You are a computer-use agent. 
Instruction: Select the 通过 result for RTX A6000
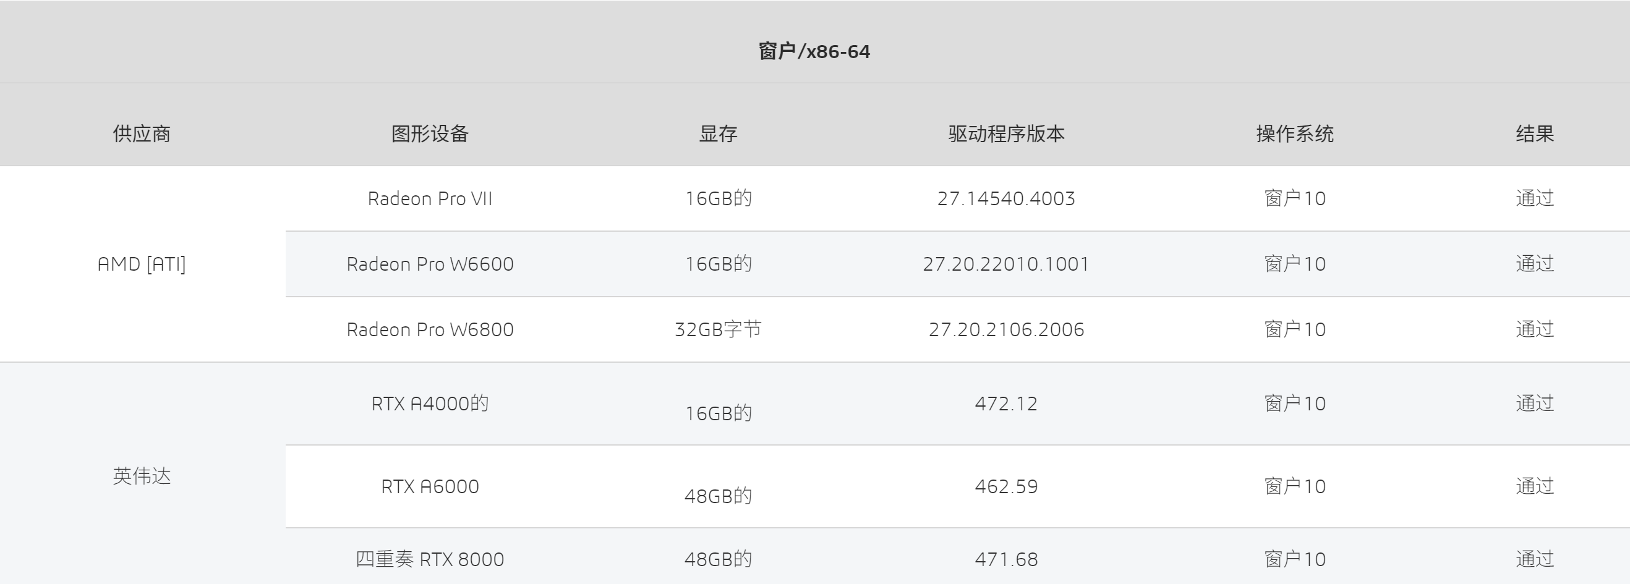click(1534, 486)
